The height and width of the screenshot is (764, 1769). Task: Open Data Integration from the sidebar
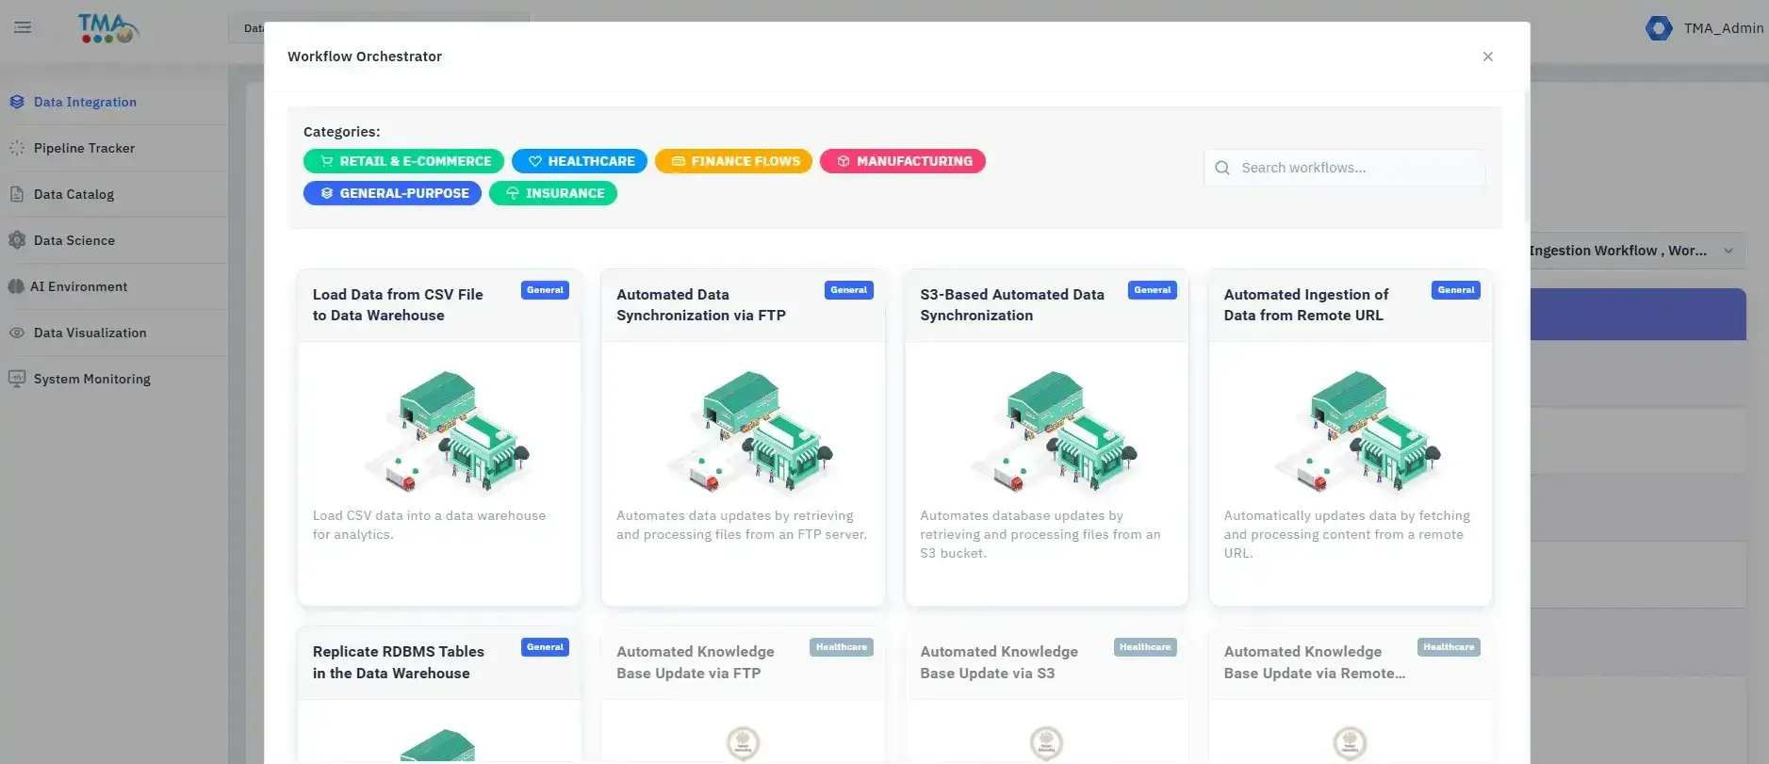(85, 102)
